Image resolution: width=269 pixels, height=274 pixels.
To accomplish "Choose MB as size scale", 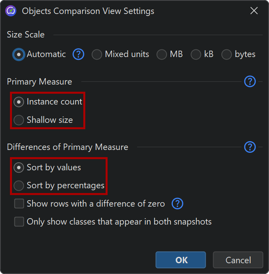I will tap(162, 55).
